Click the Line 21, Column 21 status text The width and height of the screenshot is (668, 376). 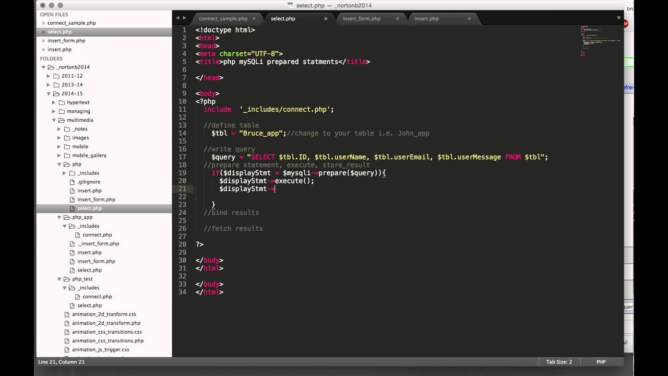point(61,362)
